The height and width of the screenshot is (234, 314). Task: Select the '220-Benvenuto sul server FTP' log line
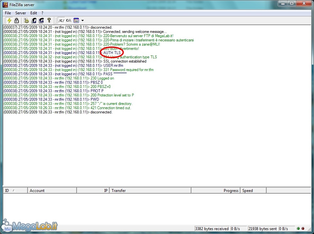tap(88, 36)
